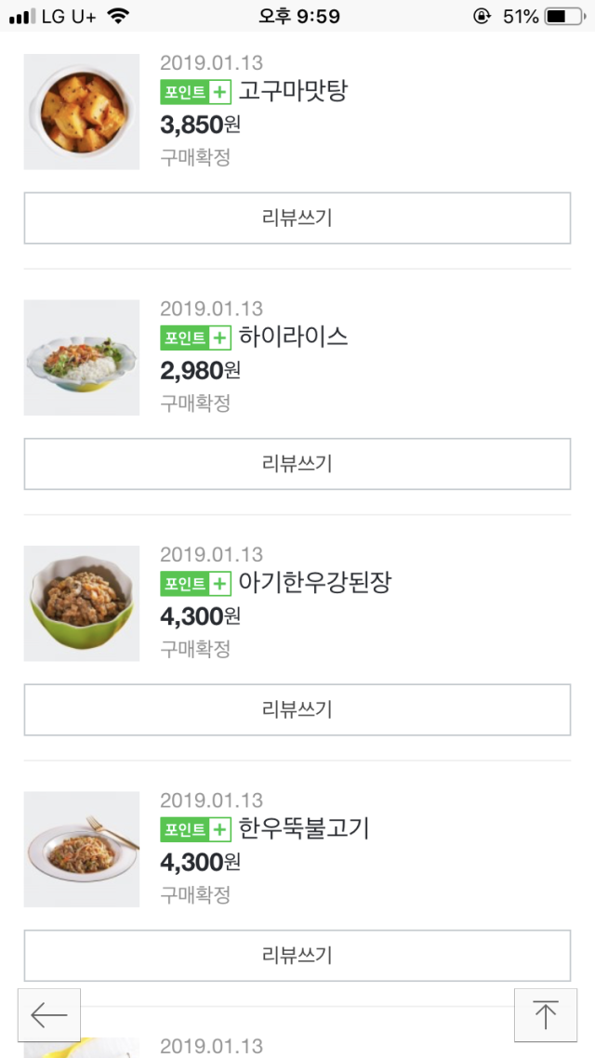Open the 한우뚝불고기 product image
This screenshot has height=1058, width=595.
[x=82, y=849]
